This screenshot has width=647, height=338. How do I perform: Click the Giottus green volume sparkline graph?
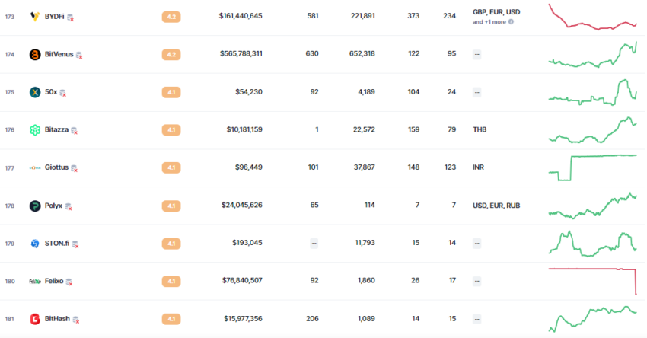click(592, 168)
